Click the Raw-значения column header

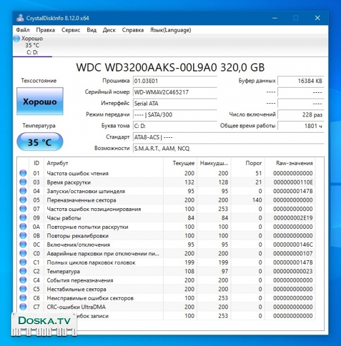click(290, 163)
